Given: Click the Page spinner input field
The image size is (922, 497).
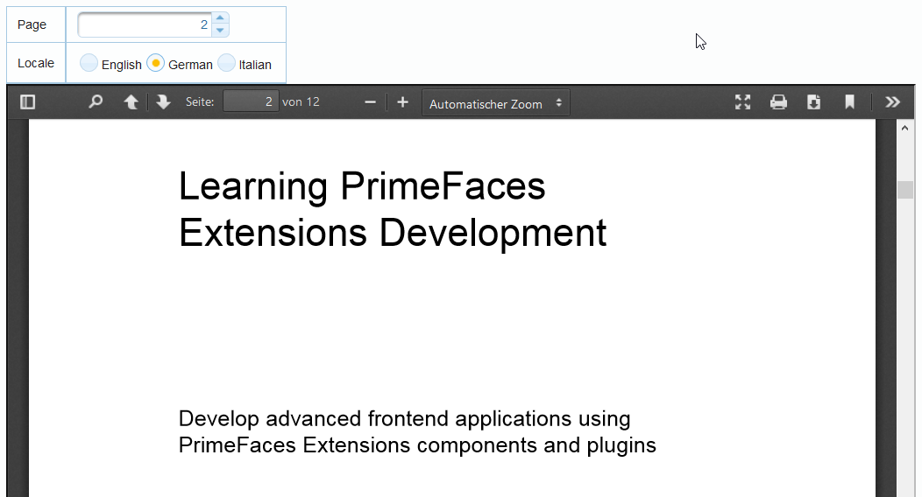Looking at the screenshot, I should tap(145, 24).
